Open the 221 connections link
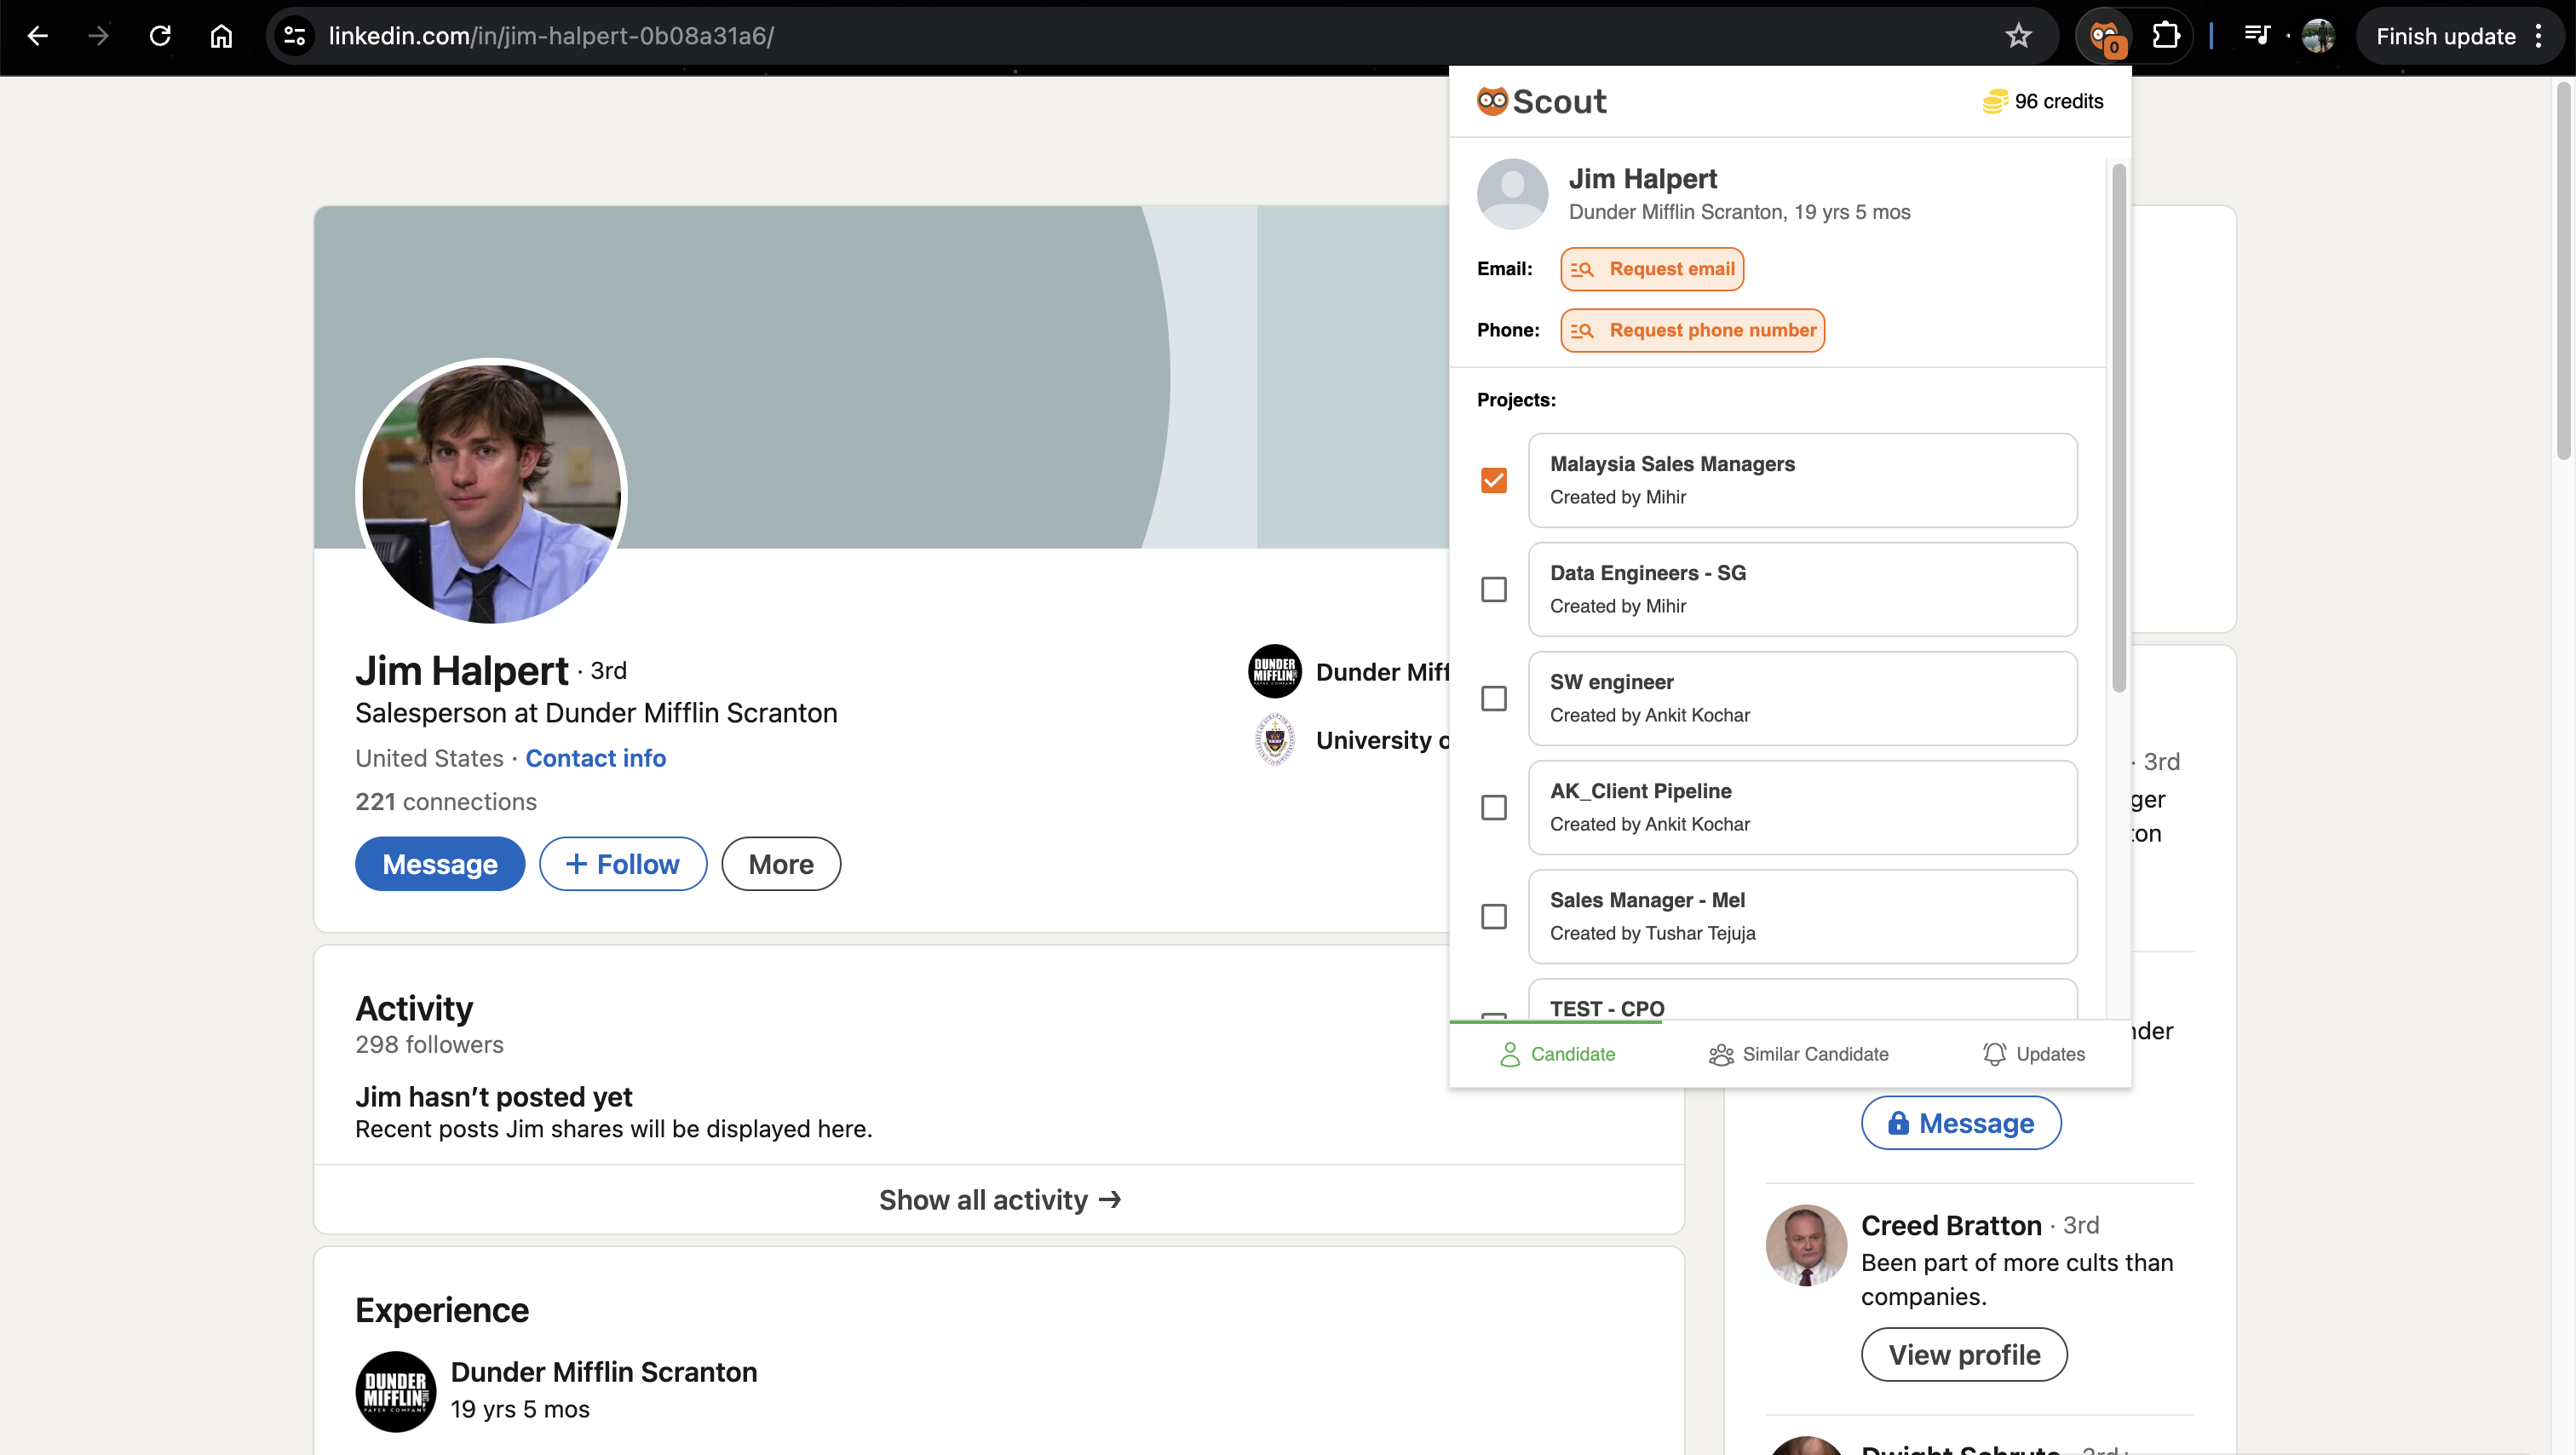2576x1455 pixels. (x=446, y=801)
